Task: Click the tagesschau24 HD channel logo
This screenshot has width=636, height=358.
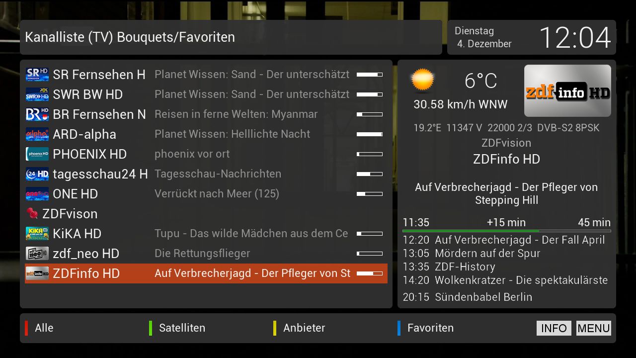Action: 37,174
